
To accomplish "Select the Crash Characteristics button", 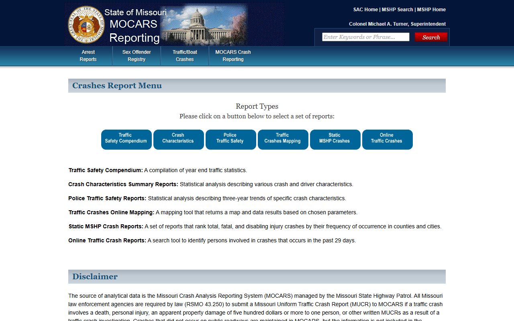I will point(179,140).
